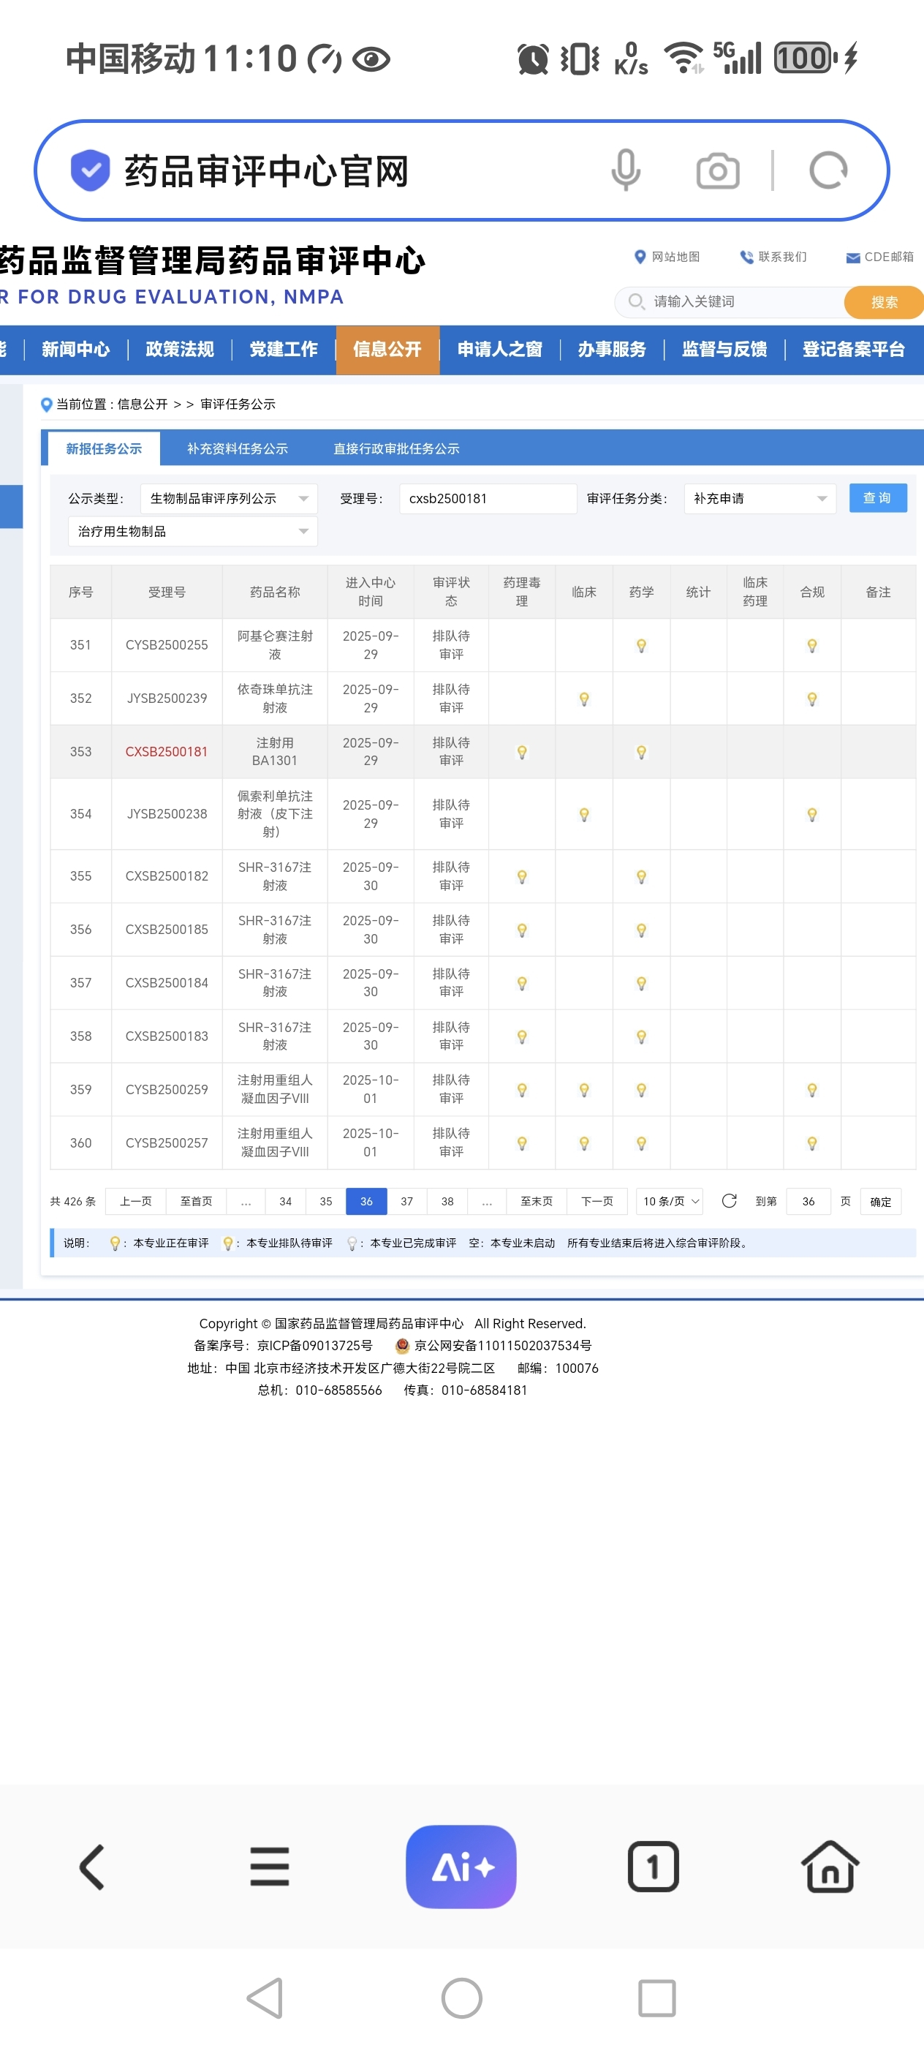924x2048 pixels.
Task: Click the 药理毒理 bulb icon for row 353
Action: coord(522,751)
